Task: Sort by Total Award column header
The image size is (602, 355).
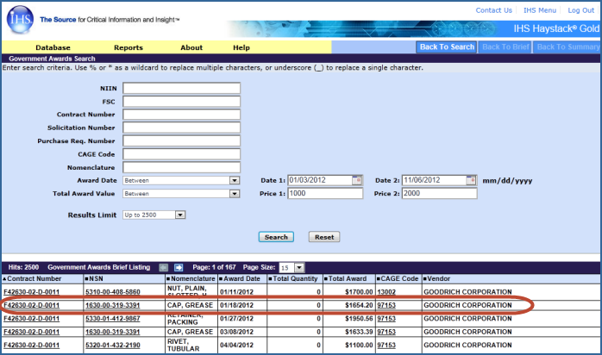Action: (346, 278)
